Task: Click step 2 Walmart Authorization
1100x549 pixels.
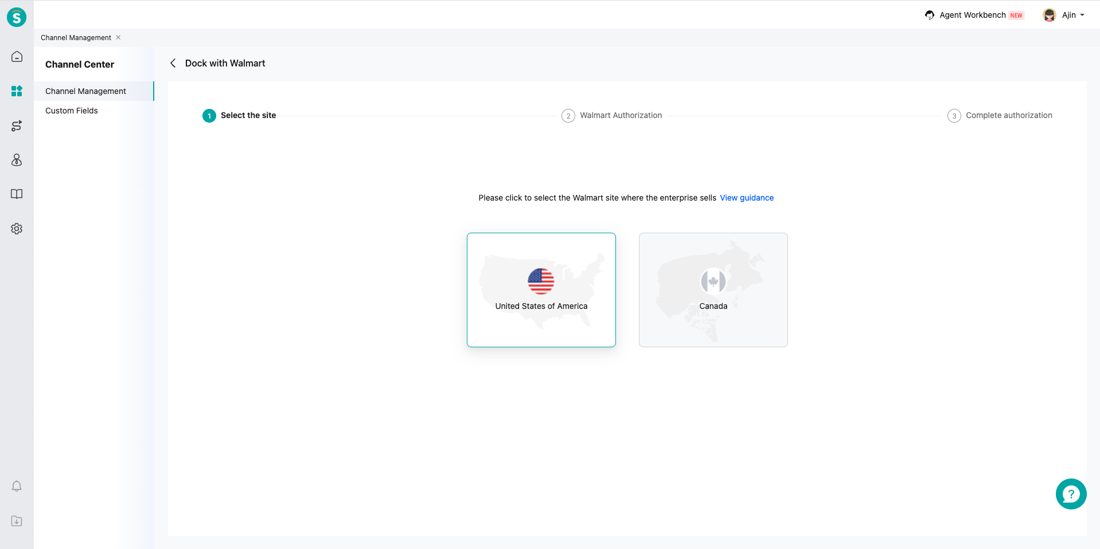Action: pos(612,116)
